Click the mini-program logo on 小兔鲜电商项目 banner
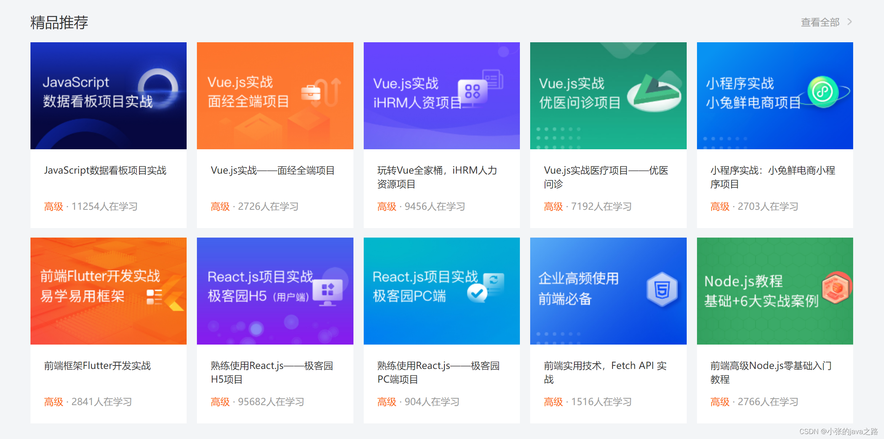Viewport: 884px width, 439px height. coord(823,91)
